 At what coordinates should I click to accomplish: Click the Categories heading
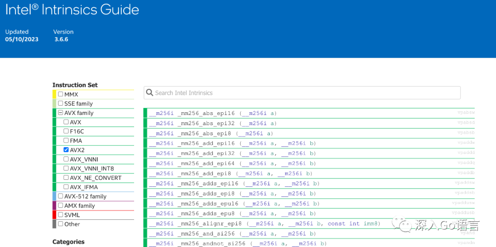(68, 242)
